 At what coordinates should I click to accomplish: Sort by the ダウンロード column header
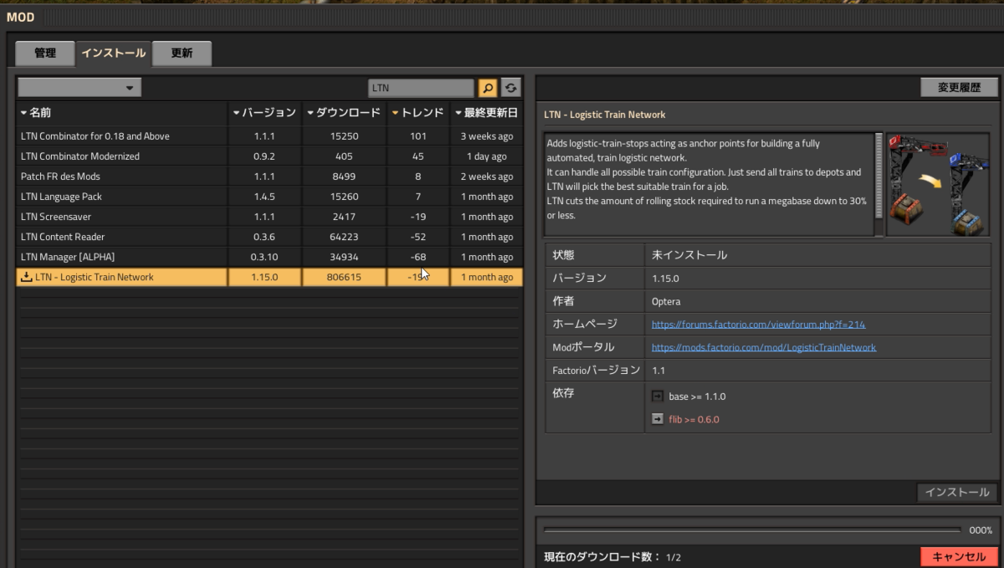[344, 112]
